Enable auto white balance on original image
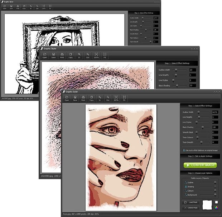 pyautogui.click(x=184, y=151)
